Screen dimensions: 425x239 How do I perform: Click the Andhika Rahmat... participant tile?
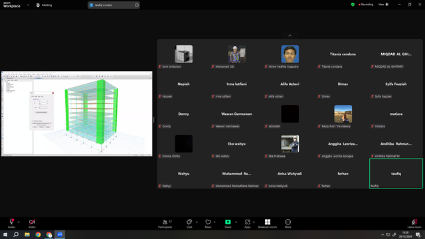point(396,143)
